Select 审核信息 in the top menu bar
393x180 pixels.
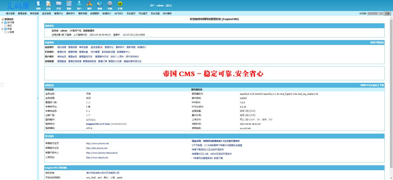(34, 13)
